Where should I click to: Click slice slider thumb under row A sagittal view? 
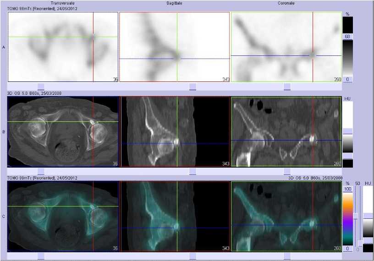click(x=192, y=87)
